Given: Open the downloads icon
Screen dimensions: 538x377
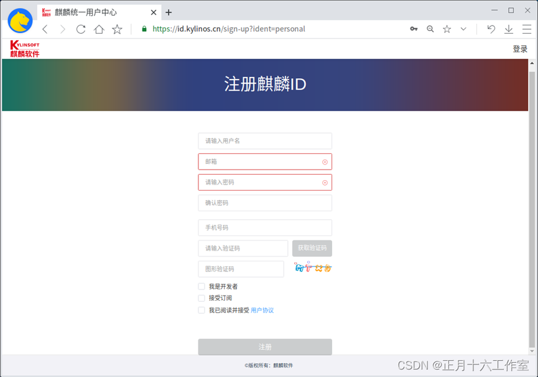Looking at the screenshot, I should tap(509, 29).
